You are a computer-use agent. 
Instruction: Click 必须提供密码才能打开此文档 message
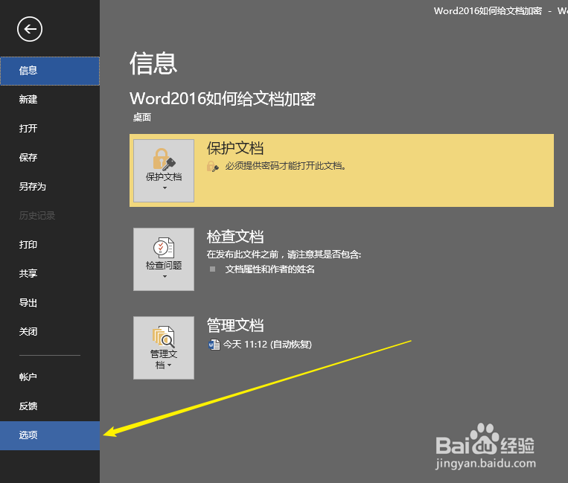286,166
